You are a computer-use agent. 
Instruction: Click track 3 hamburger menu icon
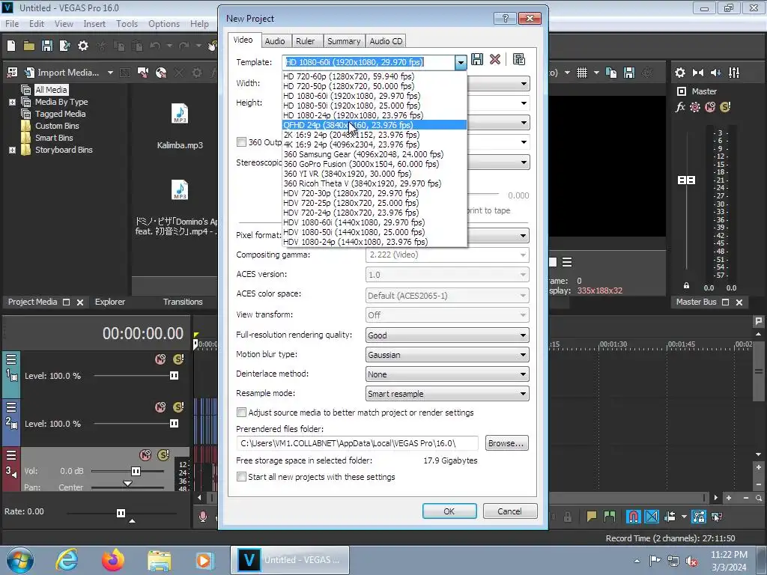(11, 455)
